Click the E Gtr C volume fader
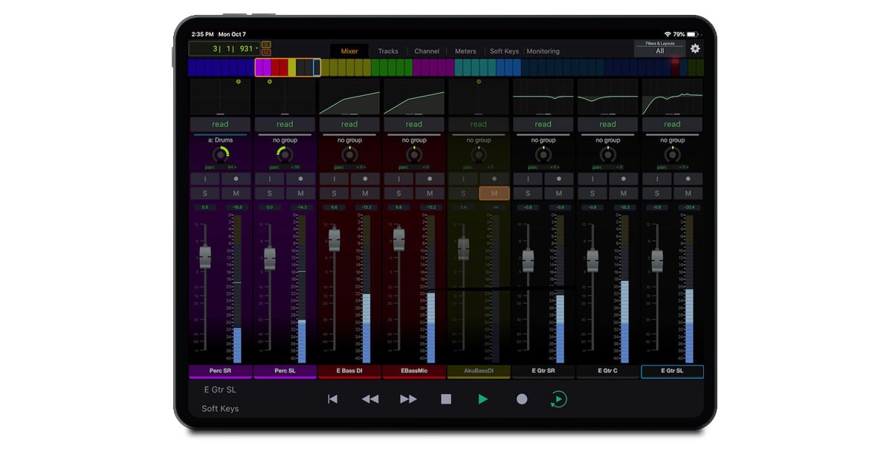This screenshot has width=892, height=472. 592,260
